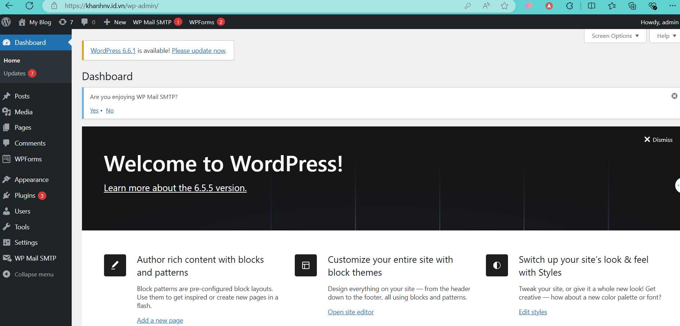This screenshot has width=680, height=326.
Task: Click the block themes layout icon
Action: (306, 265)
